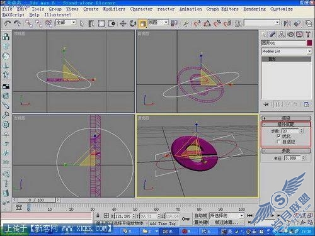Open the reference coordinate system dropdown
Screen dimensions: 315x236
coord(158,22)
